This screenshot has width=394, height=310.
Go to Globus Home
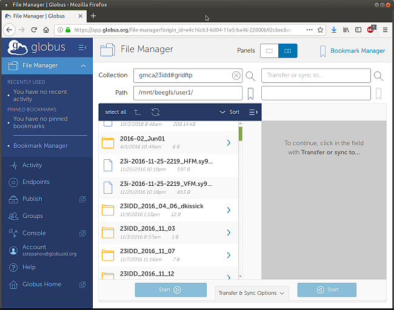coord(42,284)
